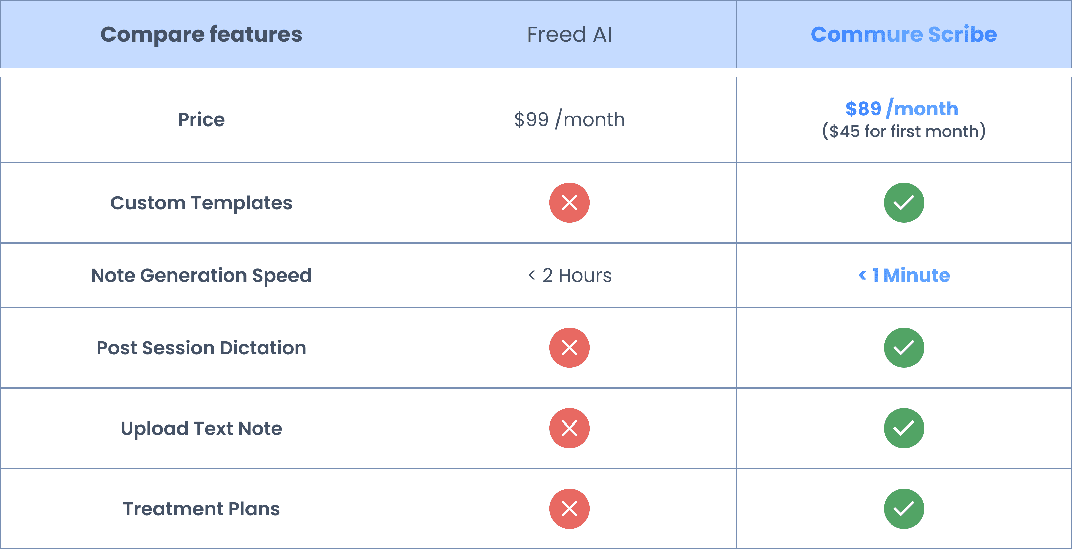The width and height of the screenshot is (1072, 549).
Task: Click the $89 /month price text
Action: pos(902,108)
